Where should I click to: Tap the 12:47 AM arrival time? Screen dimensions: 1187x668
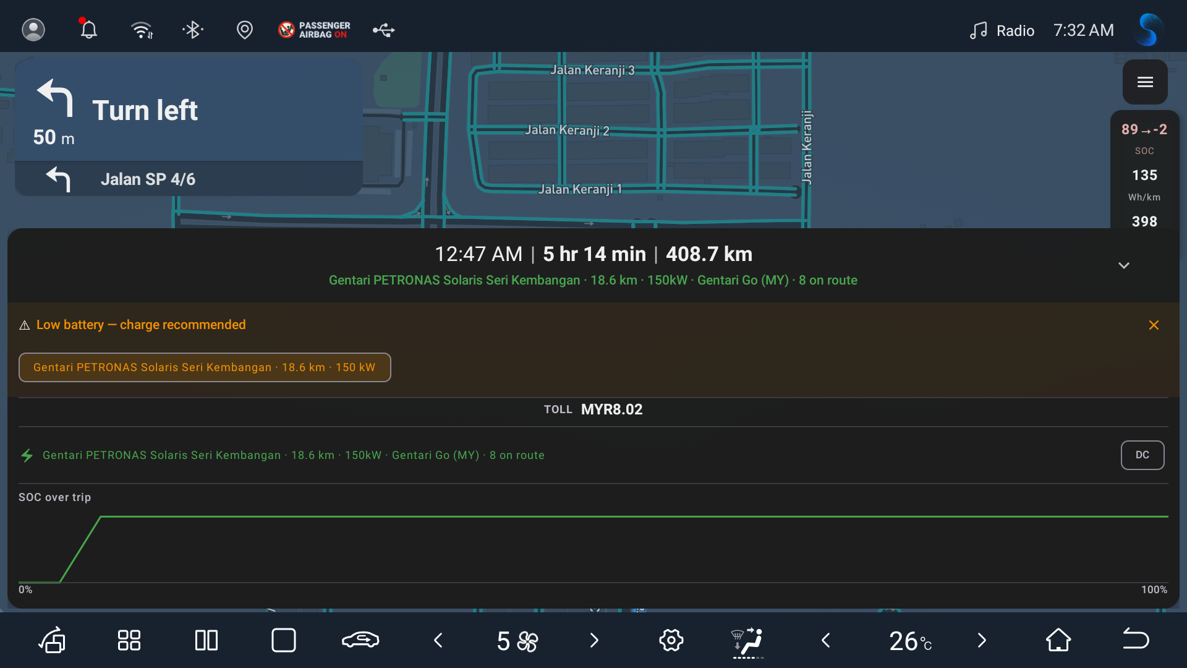(x=479, y=254)
